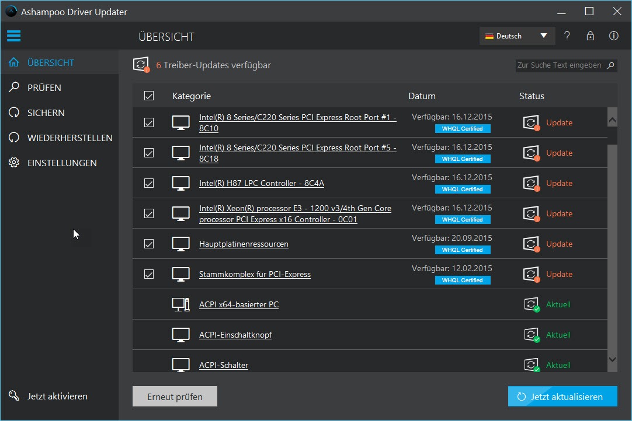Click the driver updates available icon
This screenshot has width=632, height=421.
point(141,64)
